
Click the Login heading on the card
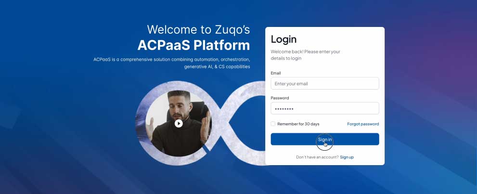coord(284,39)
